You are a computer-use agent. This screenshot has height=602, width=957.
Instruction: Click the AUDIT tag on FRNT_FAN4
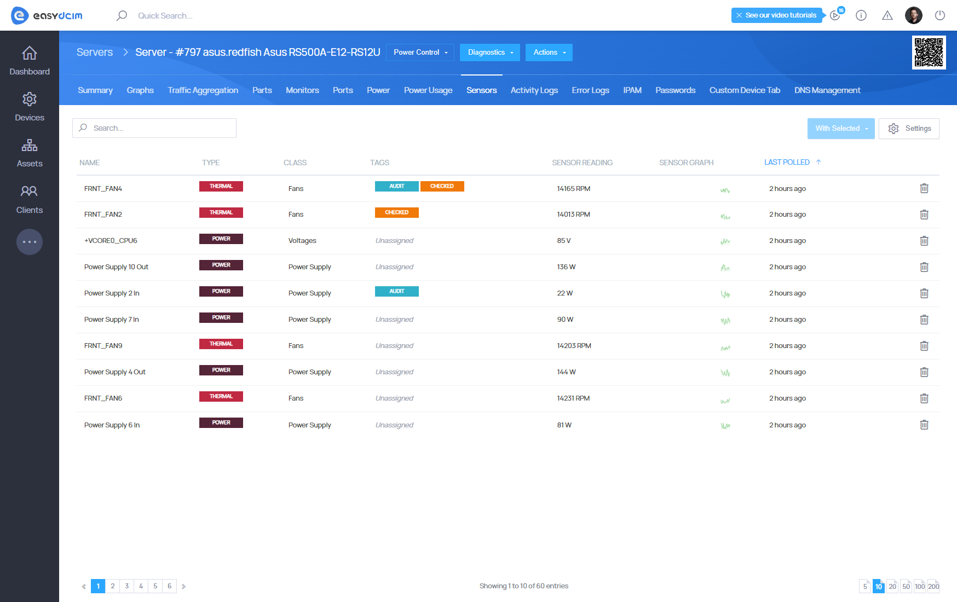(x=397, y=186)
